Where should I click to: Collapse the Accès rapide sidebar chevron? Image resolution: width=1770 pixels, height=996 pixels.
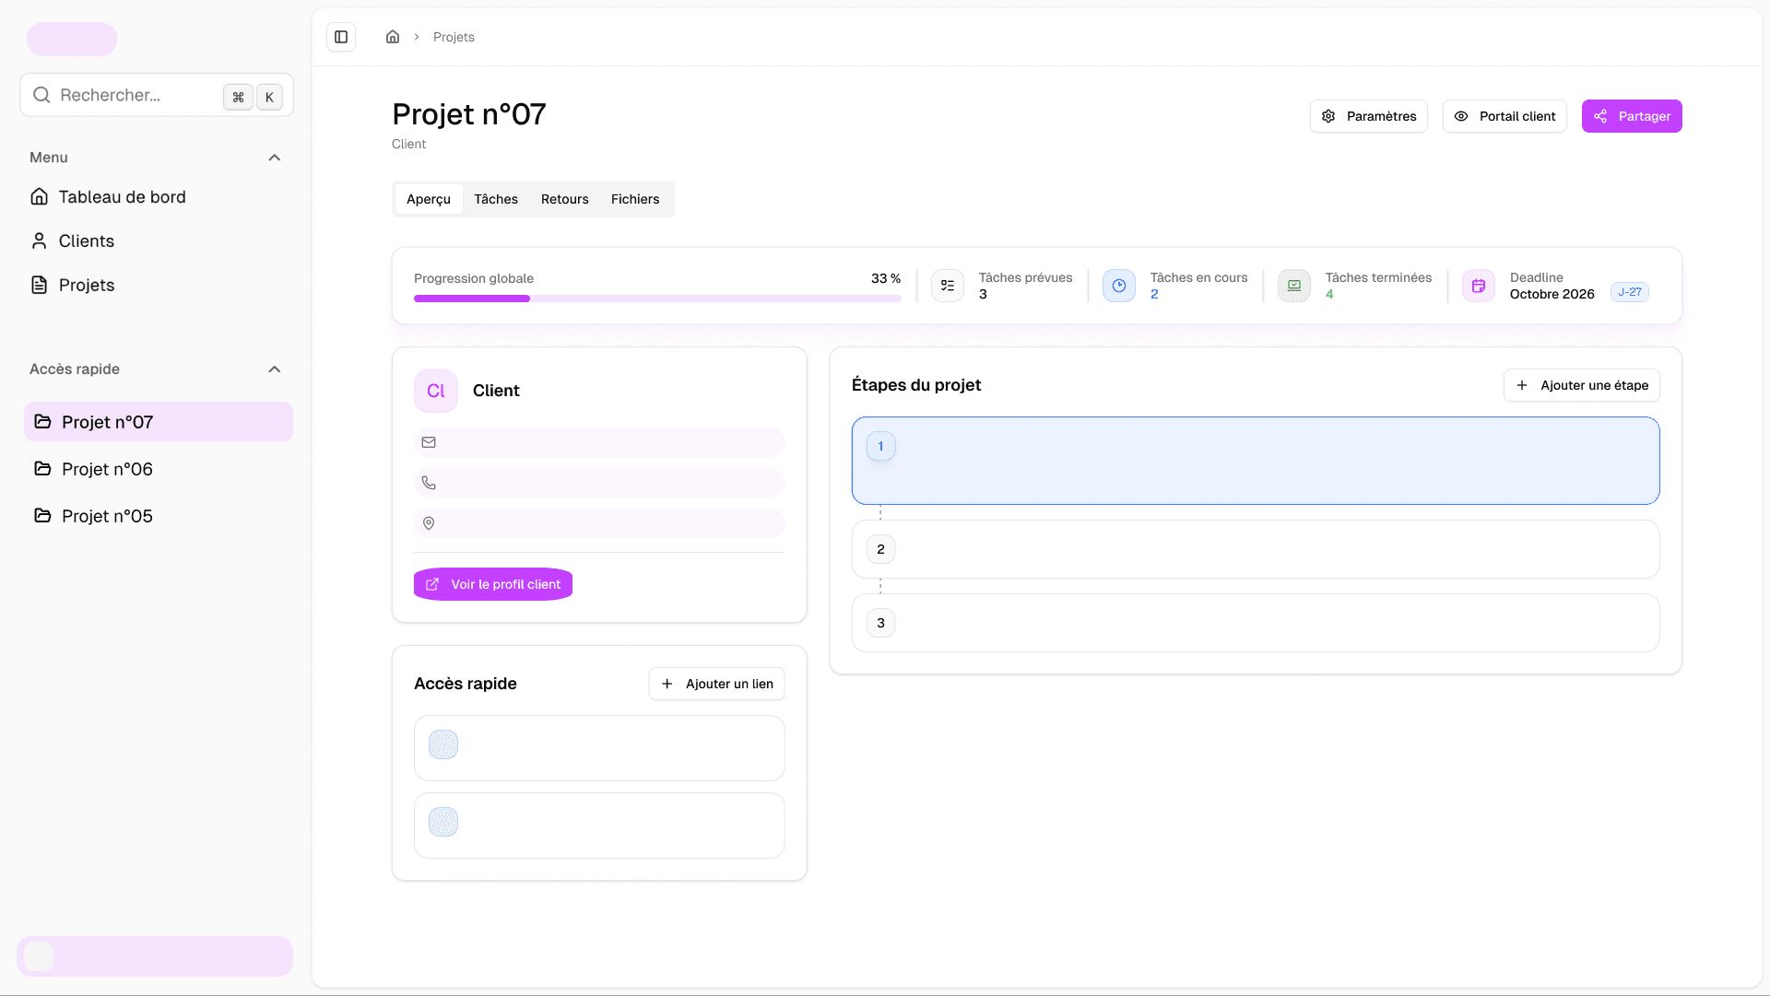click(274, 369)
